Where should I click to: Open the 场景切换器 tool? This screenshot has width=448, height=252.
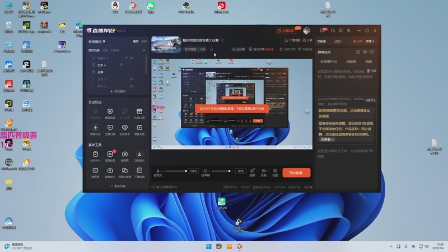124,172
